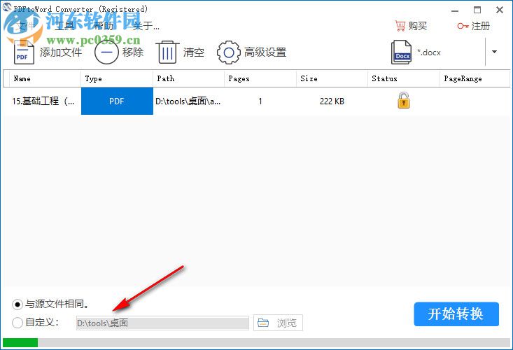Click the Path column header
The width and height of the screenshot is (513, 350).
click(188, 78)
